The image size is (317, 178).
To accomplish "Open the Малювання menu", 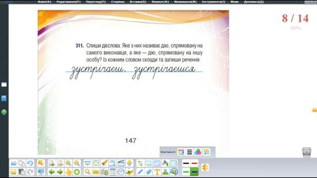I will point(185,2).
